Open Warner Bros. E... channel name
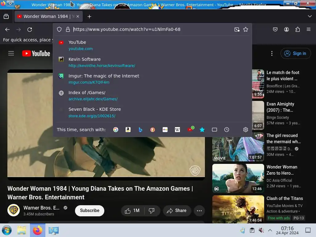 click(41, 208)
